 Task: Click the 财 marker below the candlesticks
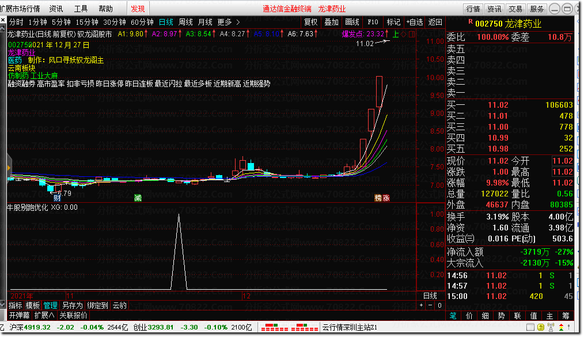[56, 198]
